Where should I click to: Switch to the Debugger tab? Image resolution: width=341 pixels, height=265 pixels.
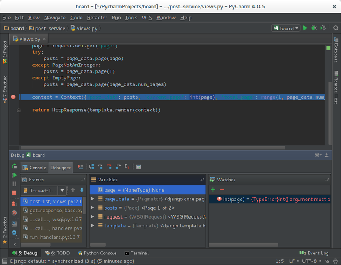click(x=61, y=168)
